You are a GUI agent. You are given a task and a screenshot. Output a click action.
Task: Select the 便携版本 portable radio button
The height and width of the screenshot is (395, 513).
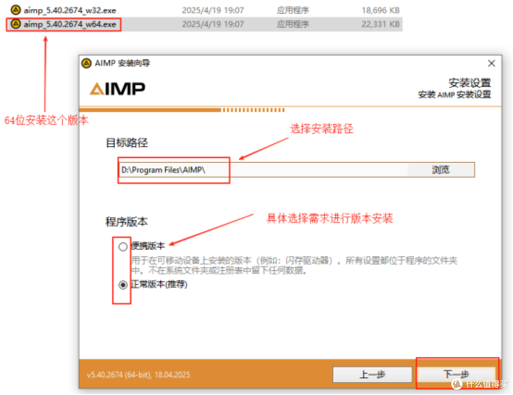[x=123, y=246]
